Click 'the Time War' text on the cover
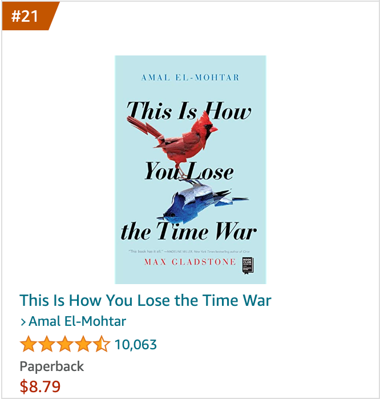Image resolution: width=380 pixels, height=399 pixels. click(189, 231)
